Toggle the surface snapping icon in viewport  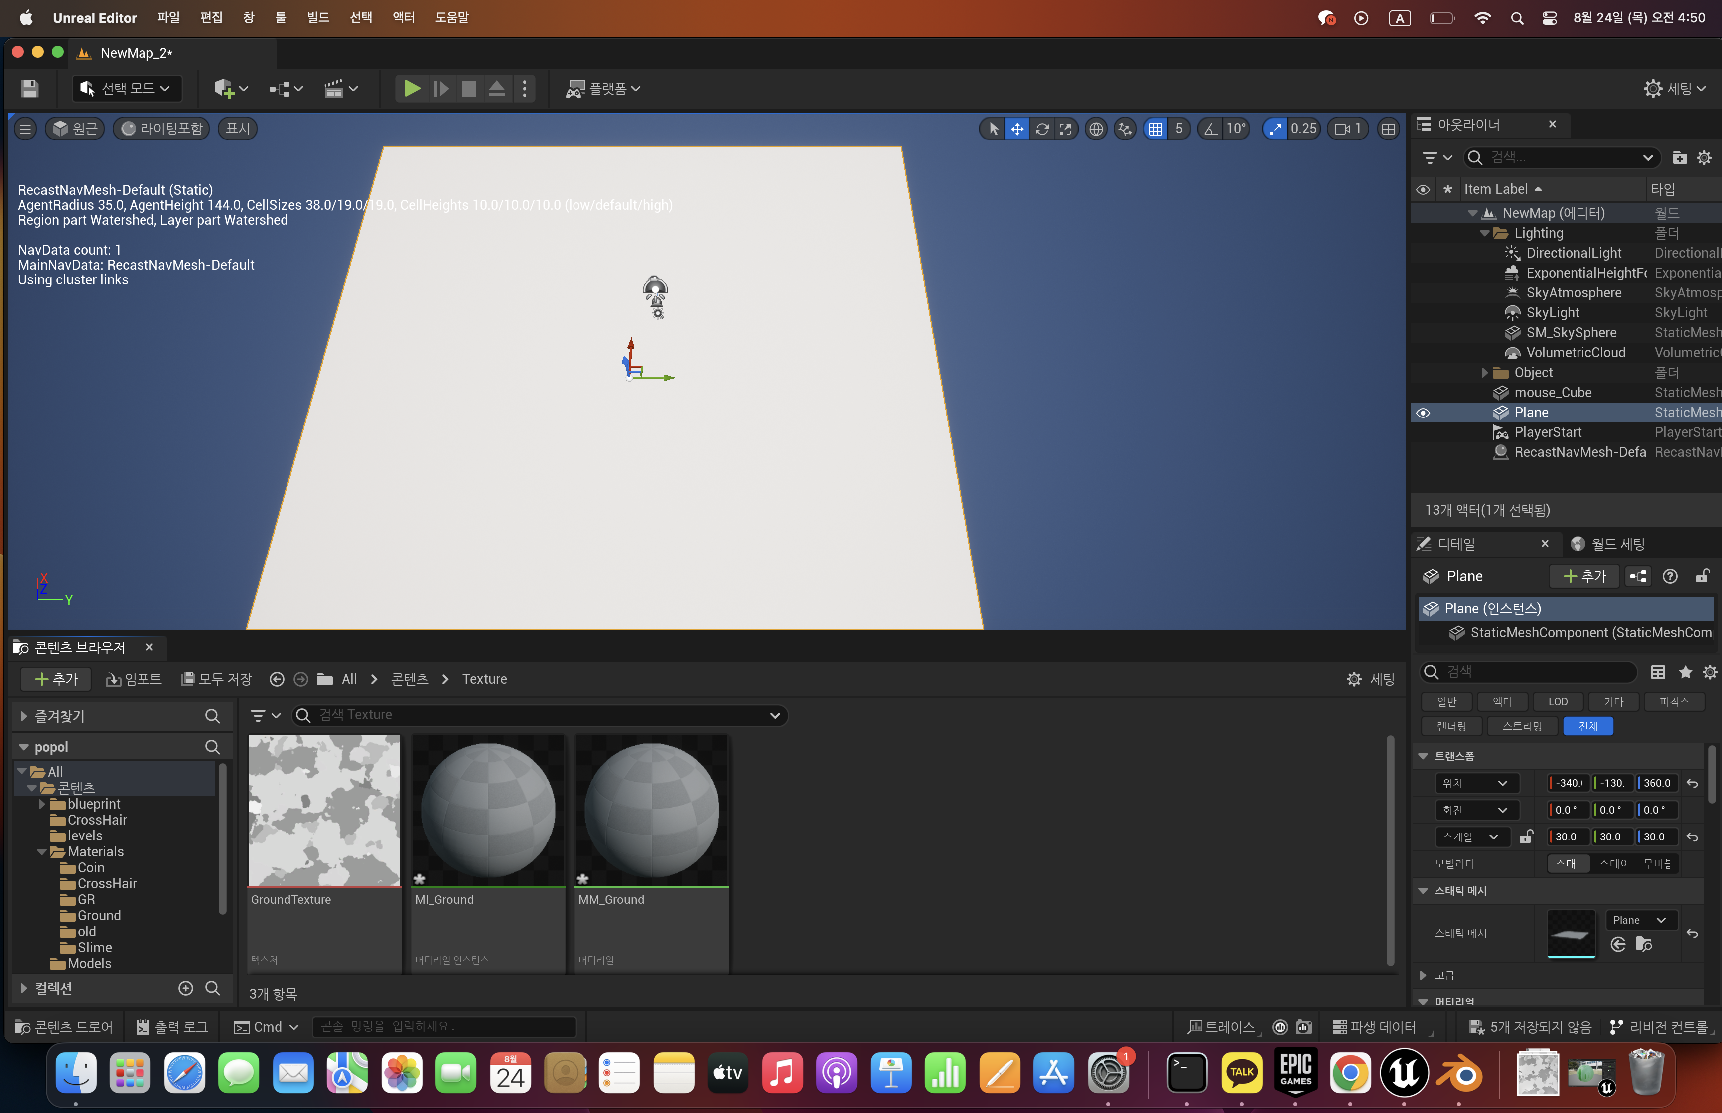[1125, 129]
